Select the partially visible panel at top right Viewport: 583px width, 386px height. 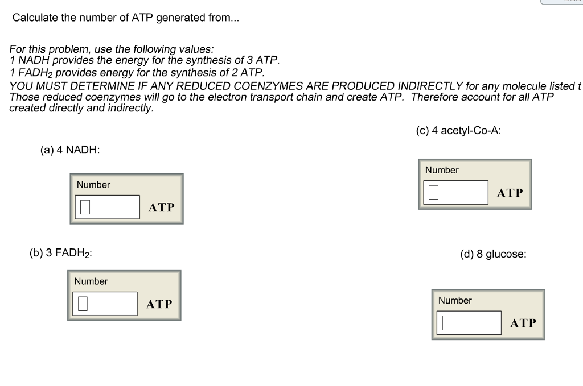(x=561, y=3)
